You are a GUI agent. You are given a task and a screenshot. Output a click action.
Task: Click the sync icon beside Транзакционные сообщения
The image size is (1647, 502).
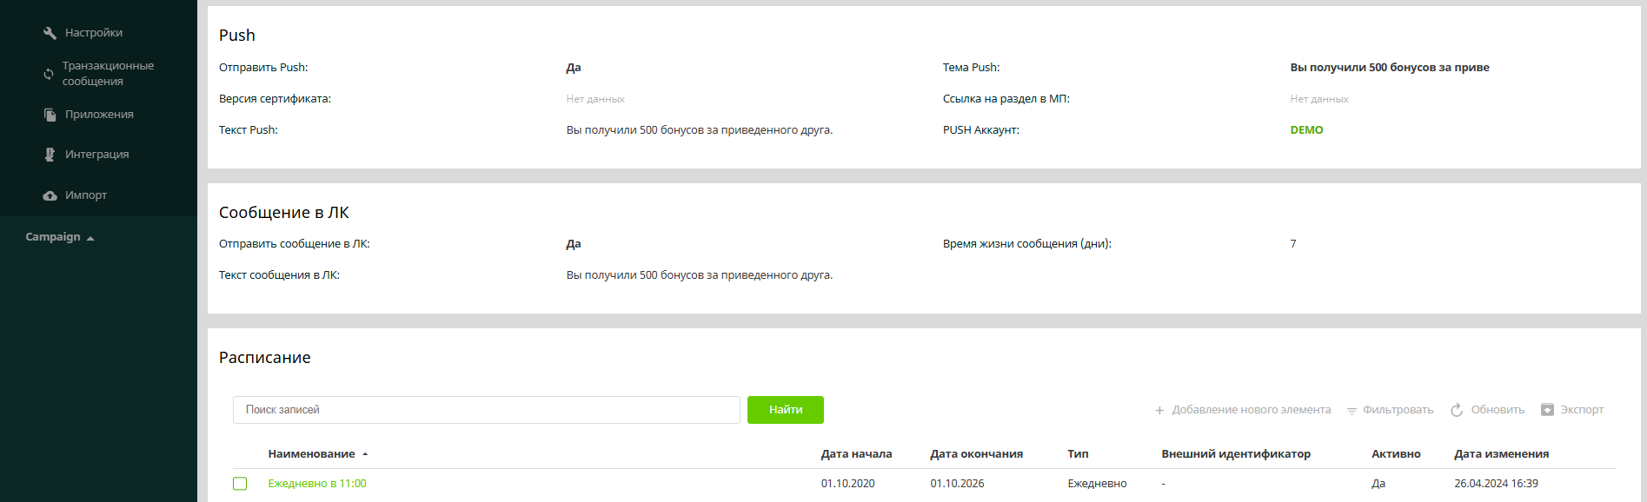pyautogui.click(x=49, y=74)
